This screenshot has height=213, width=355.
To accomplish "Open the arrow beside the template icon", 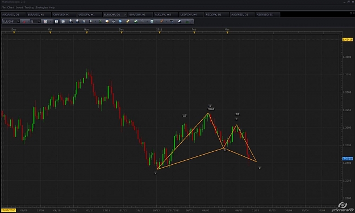I will (157, 22).
